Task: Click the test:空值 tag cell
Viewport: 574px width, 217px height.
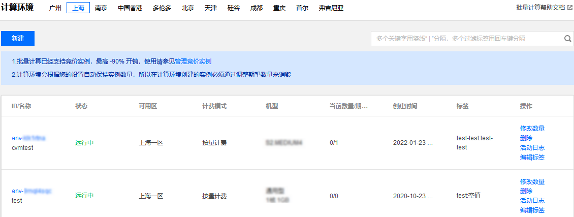Action: tap(468, 196)
